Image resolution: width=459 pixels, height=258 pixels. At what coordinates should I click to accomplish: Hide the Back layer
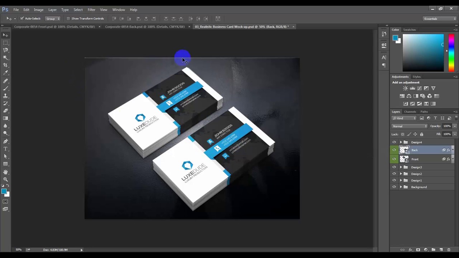(x=394, y=150)
